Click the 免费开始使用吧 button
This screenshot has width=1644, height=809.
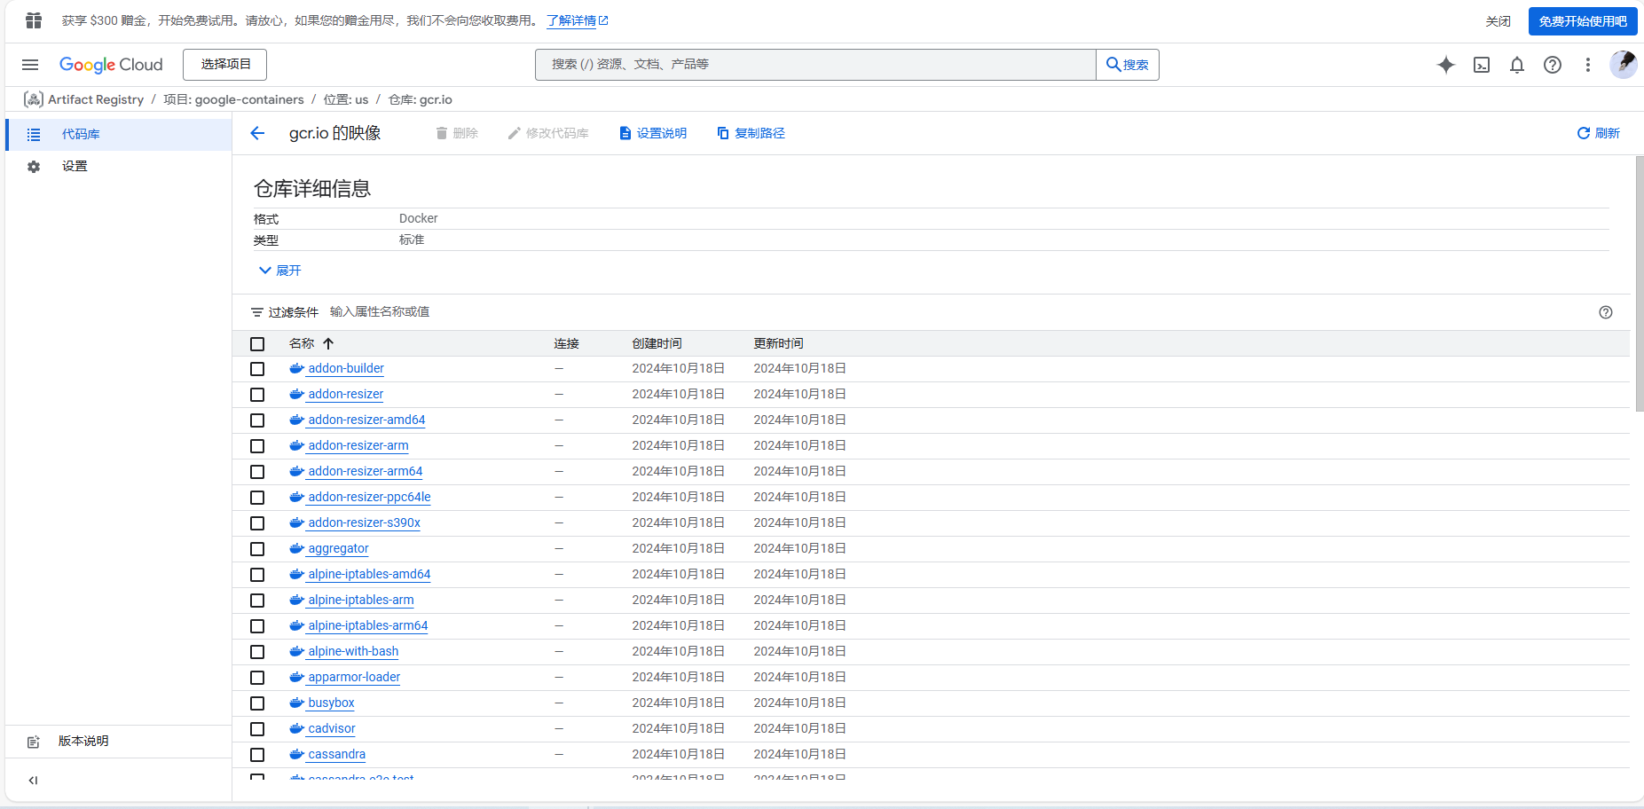coord(1583,21)
